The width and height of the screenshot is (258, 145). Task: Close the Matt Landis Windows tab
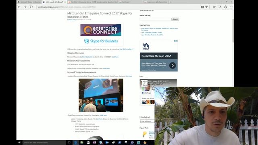click(65, 2)
